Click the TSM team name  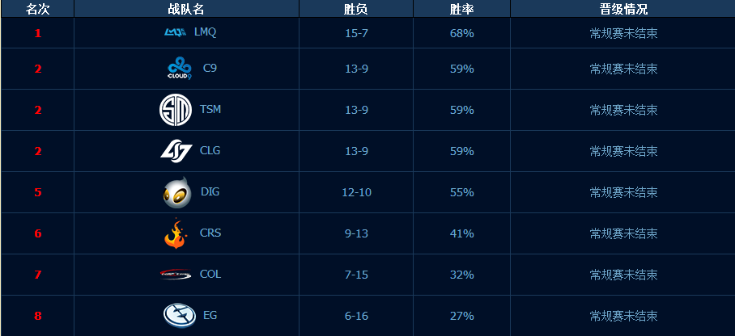coord(210,110)
